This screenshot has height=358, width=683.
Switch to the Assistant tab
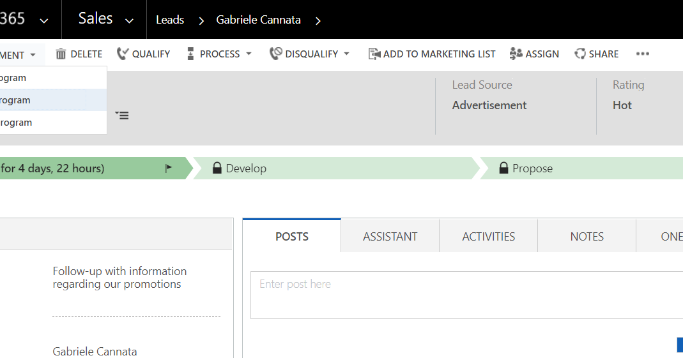390,237
